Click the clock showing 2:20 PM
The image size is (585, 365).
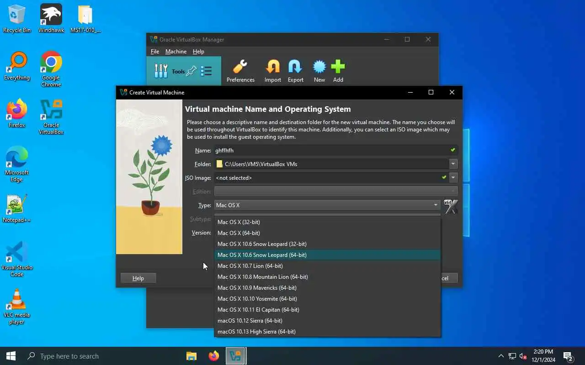click(543, 356)
